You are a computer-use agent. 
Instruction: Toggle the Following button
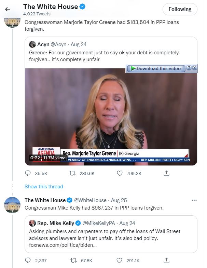[180, 9]
